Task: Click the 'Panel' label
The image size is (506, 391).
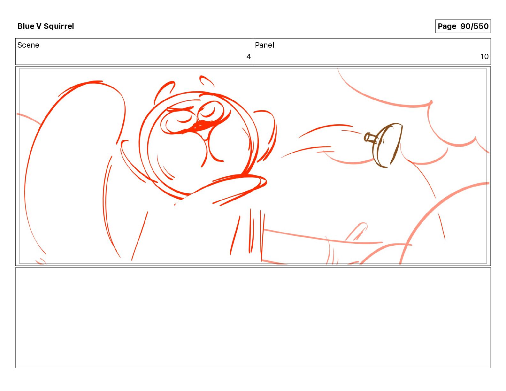Action: pyautogui.click(x=264, y=45)
